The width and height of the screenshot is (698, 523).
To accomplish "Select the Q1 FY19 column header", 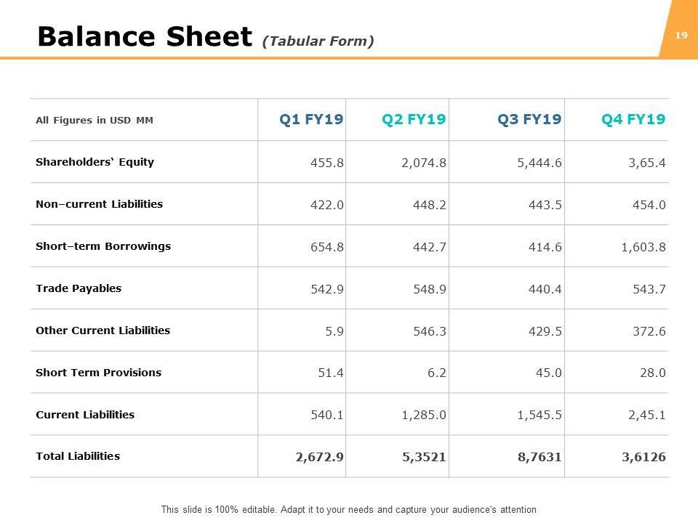I will pos(311,120).
